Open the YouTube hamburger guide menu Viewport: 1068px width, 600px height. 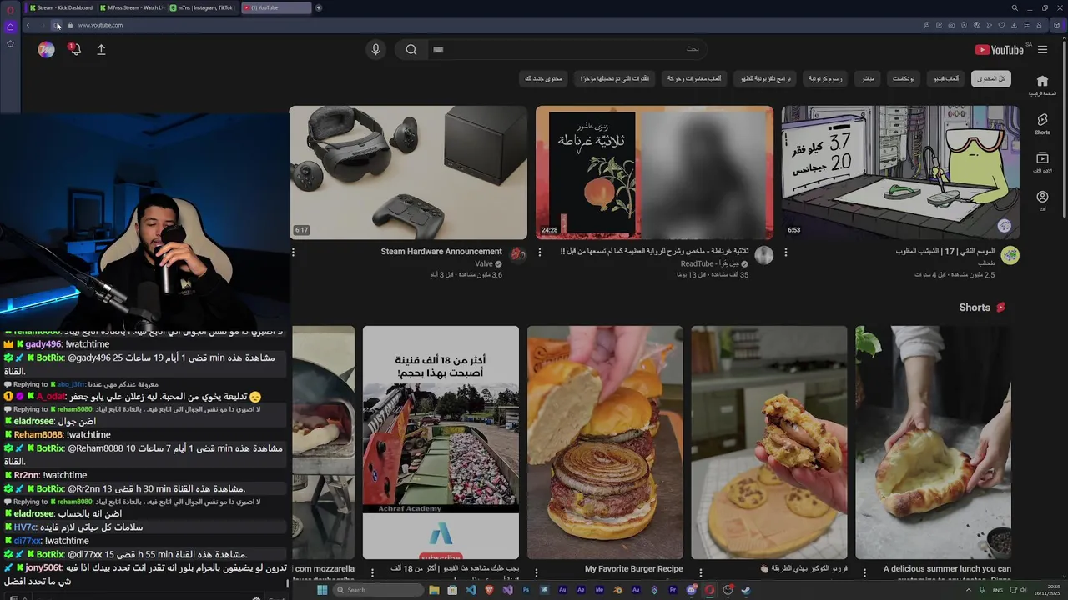click(1042, 50)
